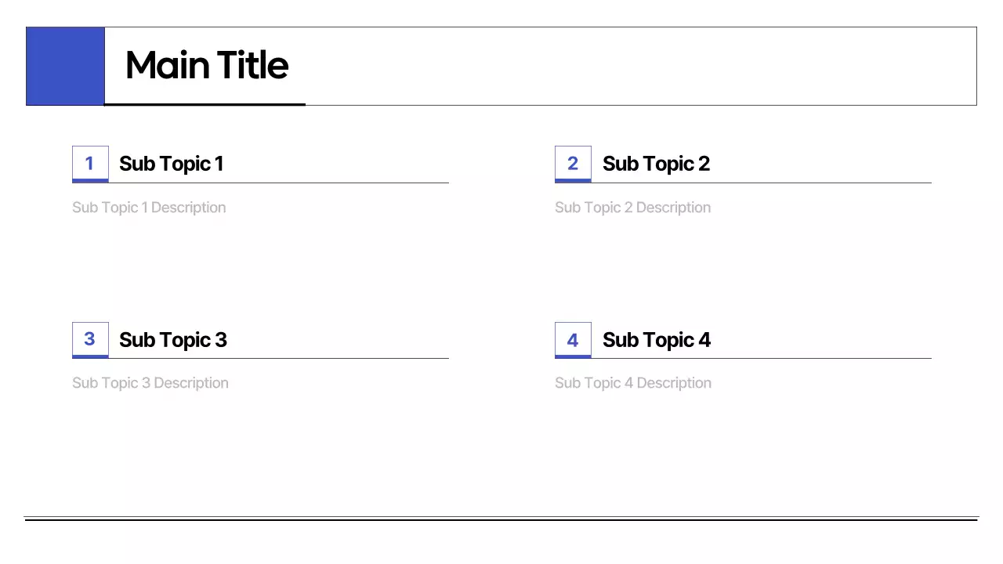Select the divider line right of Sub Topic 2
1003x564 pixels.
coord(823,183)
